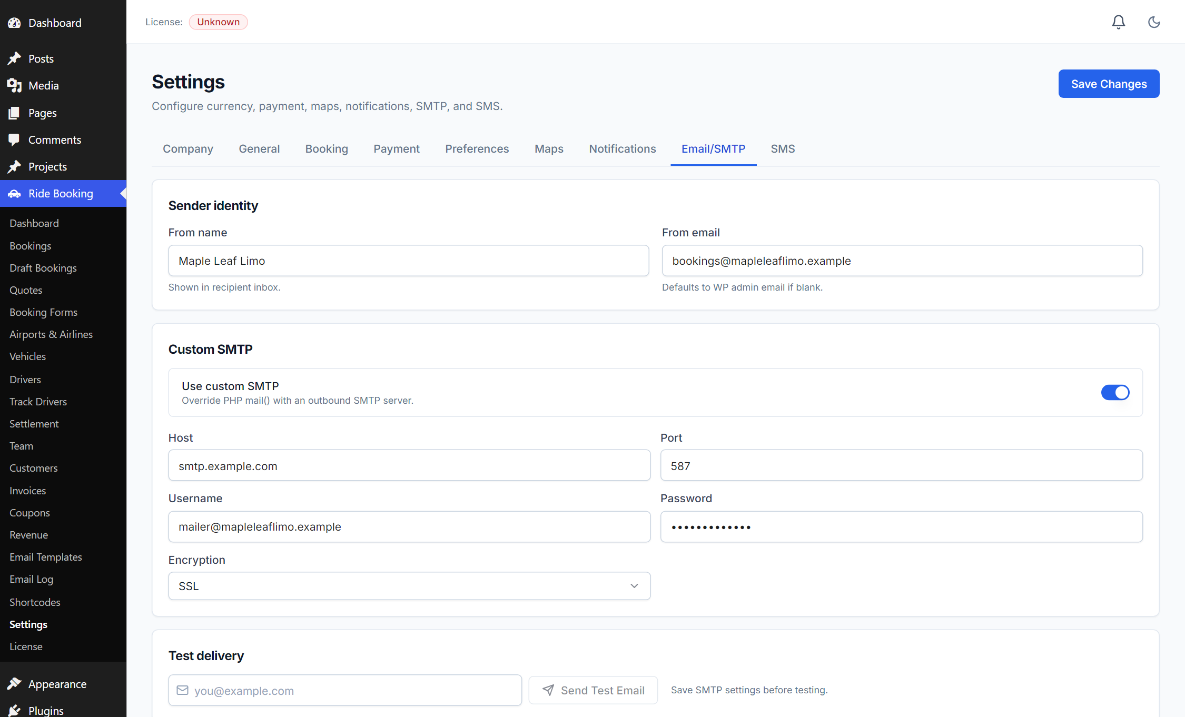The width and height of the screenshot is (1185, 717).
Task: Go to Airports & Airlines
Action: (x=51, y=334)
